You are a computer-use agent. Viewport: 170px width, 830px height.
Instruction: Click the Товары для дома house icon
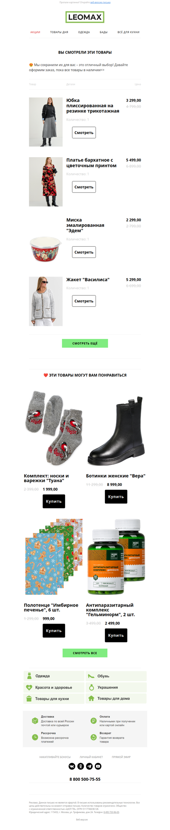[x=91, y=698]
